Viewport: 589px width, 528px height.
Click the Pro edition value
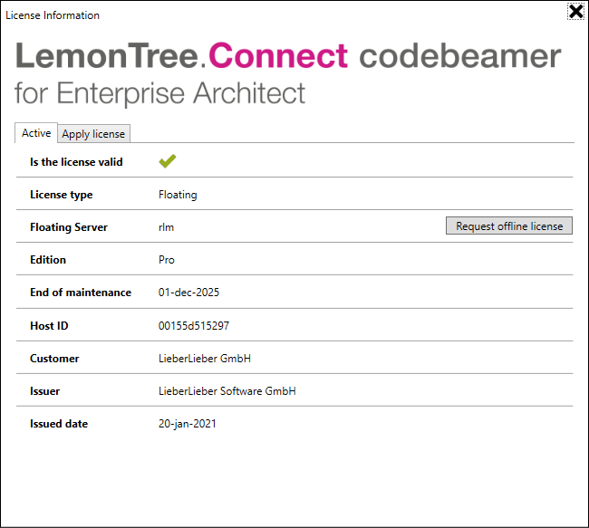coord(167,260)
